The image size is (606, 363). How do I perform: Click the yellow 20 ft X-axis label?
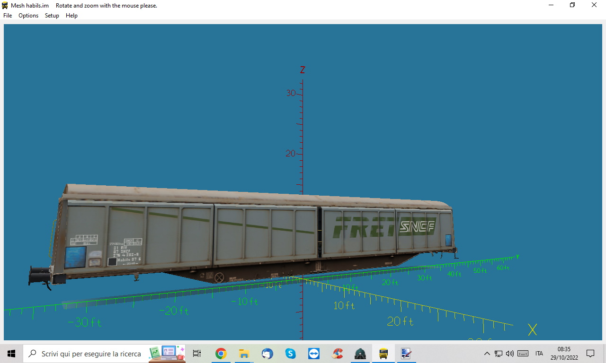tap(400, 322)
